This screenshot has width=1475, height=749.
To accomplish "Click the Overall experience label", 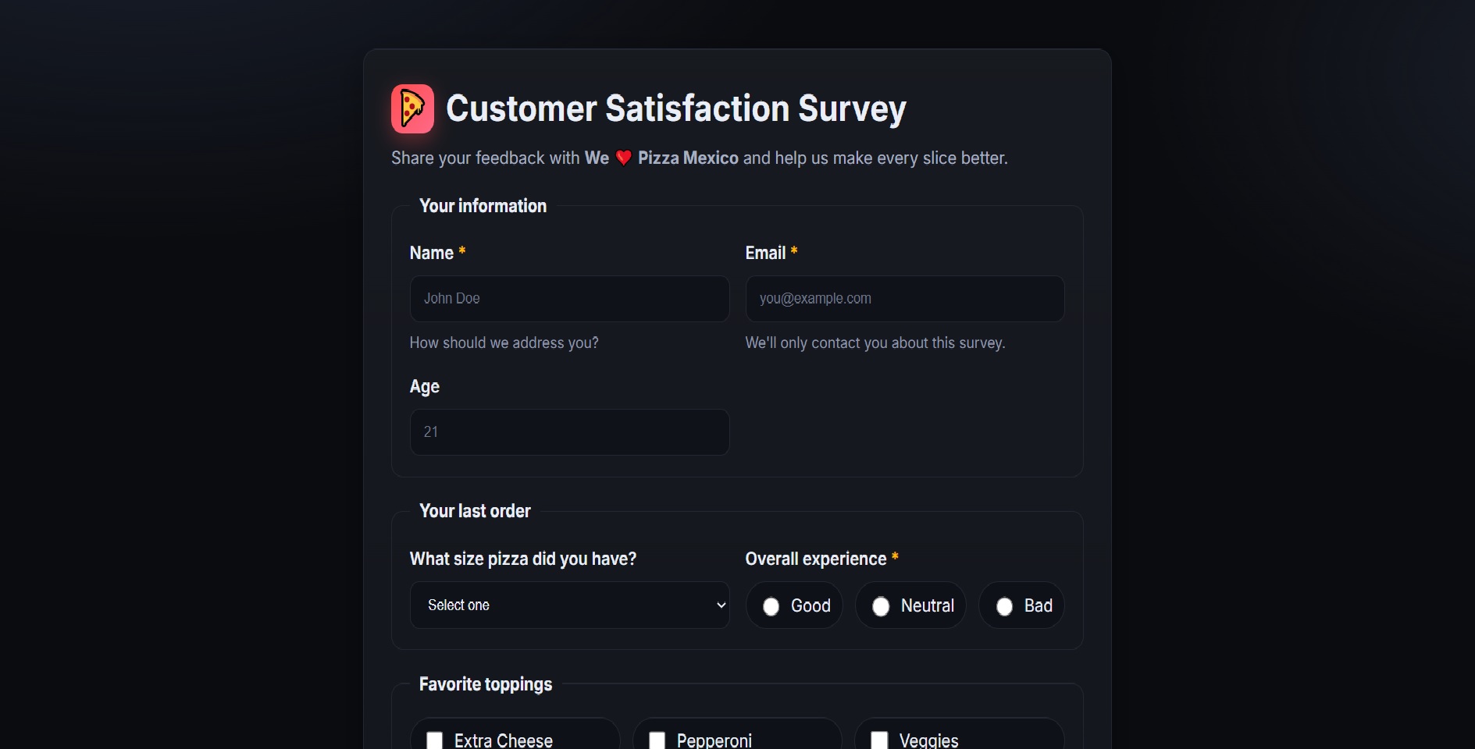I will coord(815,559).
